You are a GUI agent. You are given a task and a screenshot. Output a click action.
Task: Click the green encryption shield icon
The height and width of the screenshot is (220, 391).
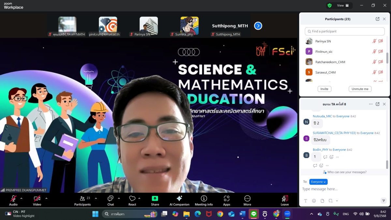pyautogui.click(x=330, y=6)
